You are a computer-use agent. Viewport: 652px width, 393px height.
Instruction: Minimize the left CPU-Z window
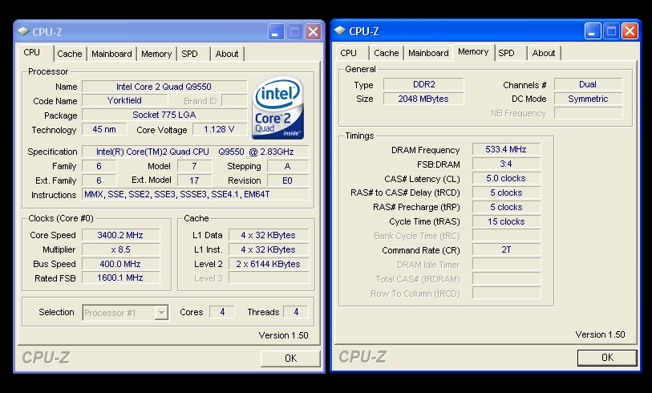pos(276,32)
